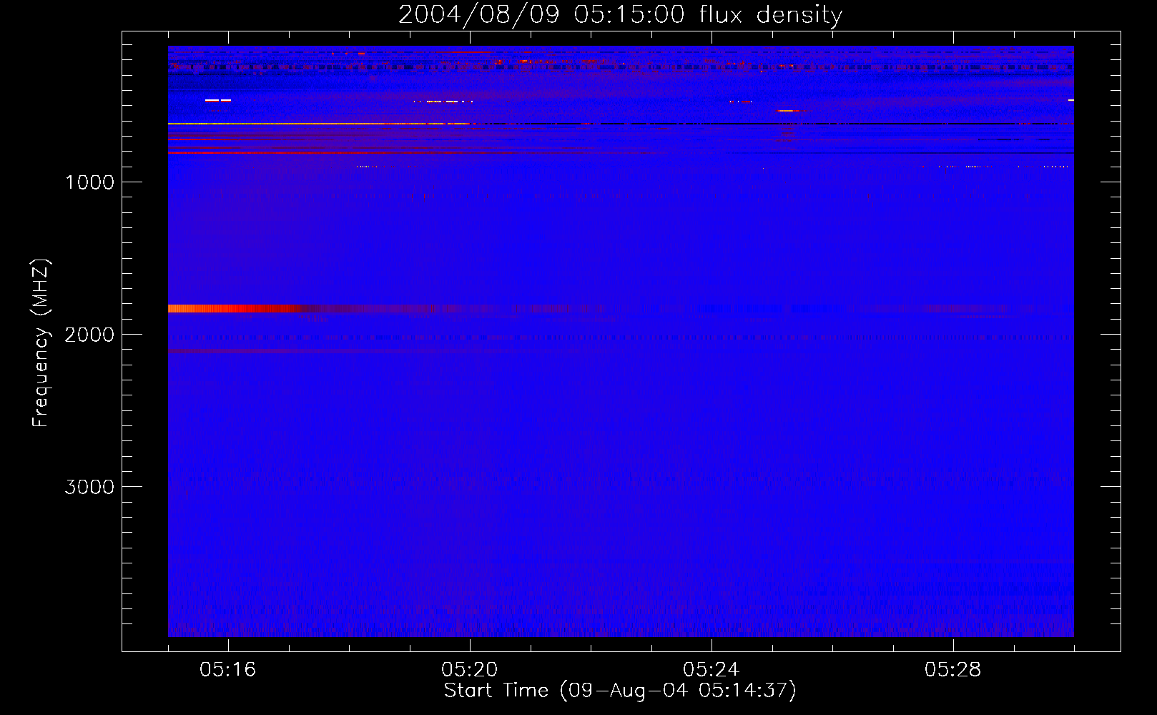Click the 05:24 time tick label
Viewport: 1157px width, 715px height.
coord(712,670)
